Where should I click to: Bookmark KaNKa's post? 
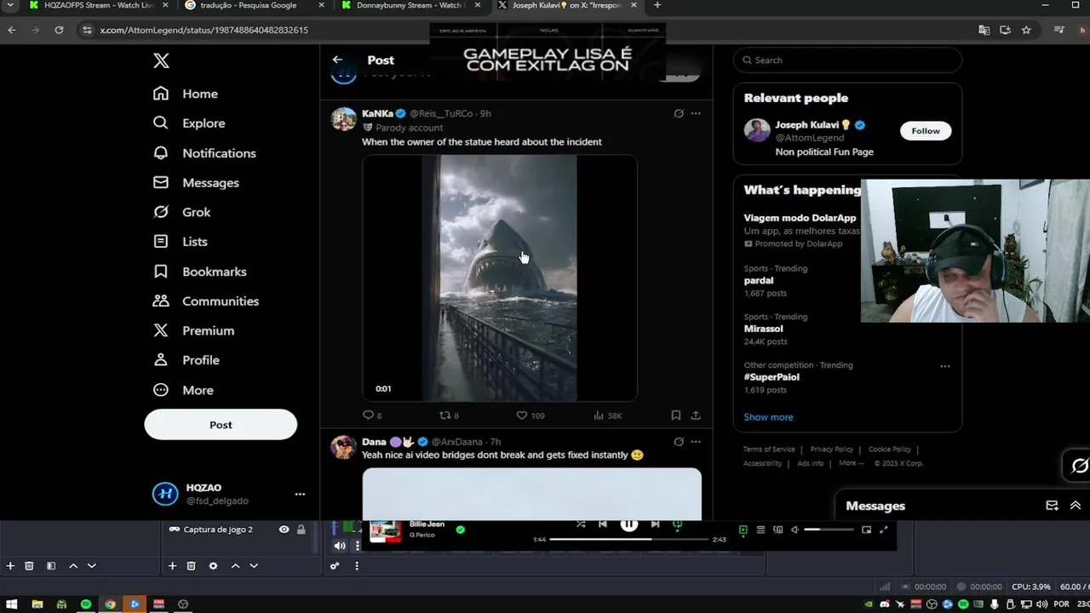click(675, 415)
